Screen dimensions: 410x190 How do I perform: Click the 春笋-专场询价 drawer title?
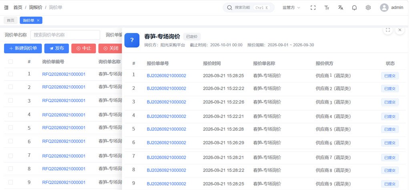[162, 36]
